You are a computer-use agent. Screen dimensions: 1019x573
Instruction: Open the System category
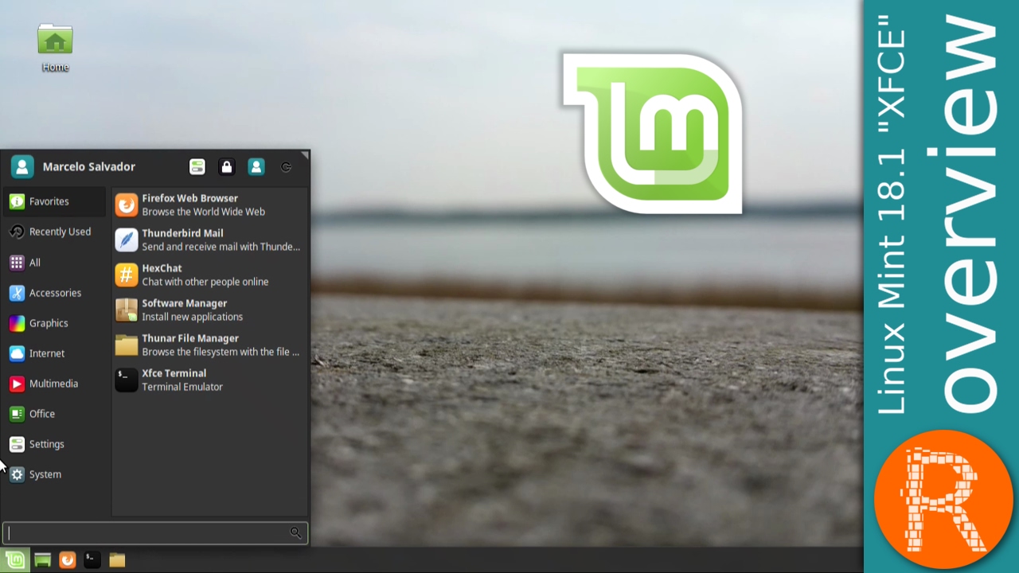(x=55, y=474)
